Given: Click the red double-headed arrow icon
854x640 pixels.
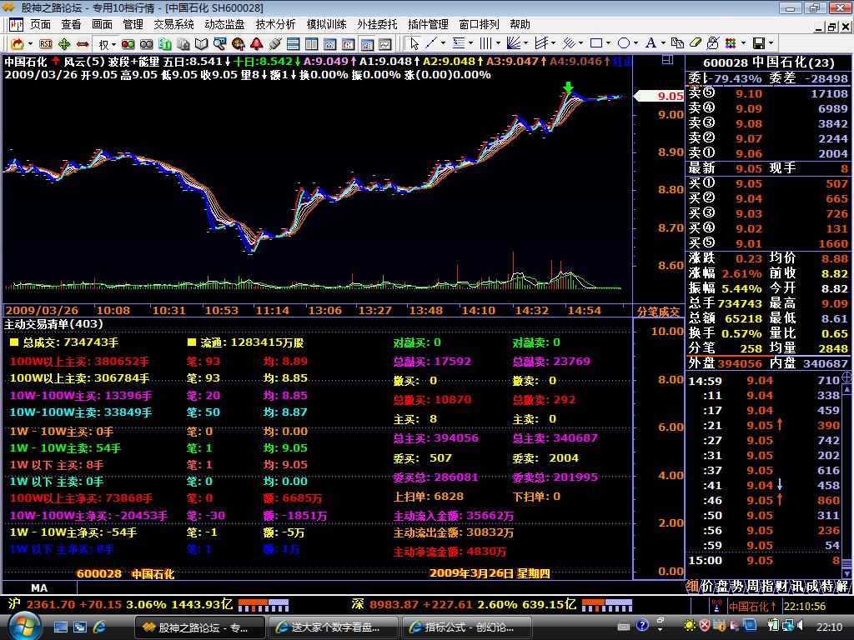Looking at the screenshot, I should pos(83,43).
